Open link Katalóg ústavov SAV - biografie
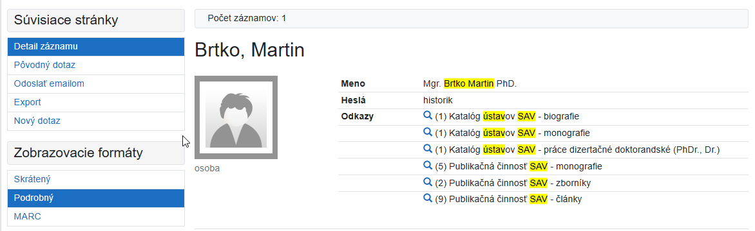The height and width of the screenshot is (231, 755). (x=506, y=116)
